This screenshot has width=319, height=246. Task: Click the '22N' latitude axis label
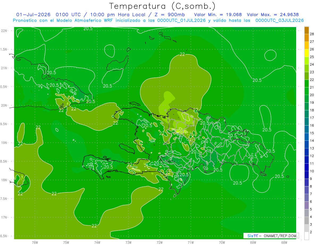tap(4, 31)
